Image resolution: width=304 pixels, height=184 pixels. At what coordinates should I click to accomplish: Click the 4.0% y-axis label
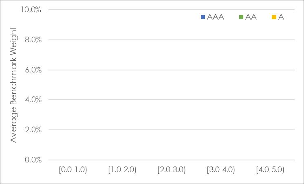[x=33, y=100]
